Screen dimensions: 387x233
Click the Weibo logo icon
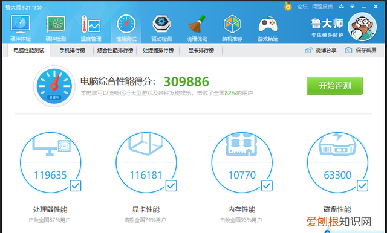pos(308,50)
